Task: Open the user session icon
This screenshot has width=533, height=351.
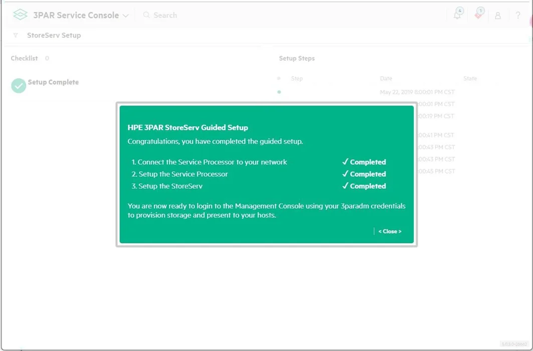Action: click(497, 16)
